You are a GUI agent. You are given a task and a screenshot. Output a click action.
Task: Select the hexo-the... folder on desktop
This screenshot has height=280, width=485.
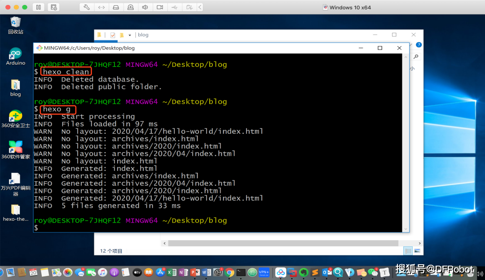(15, 213)
